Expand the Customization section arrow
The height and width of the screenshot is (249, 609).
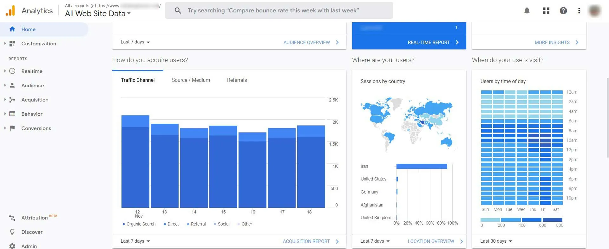pyautogui.click(x=5, y=43)
